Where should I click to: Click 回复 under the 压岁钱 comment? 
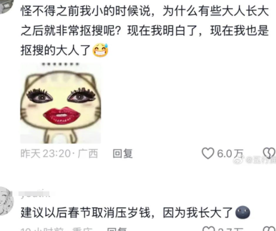[117, 229]
